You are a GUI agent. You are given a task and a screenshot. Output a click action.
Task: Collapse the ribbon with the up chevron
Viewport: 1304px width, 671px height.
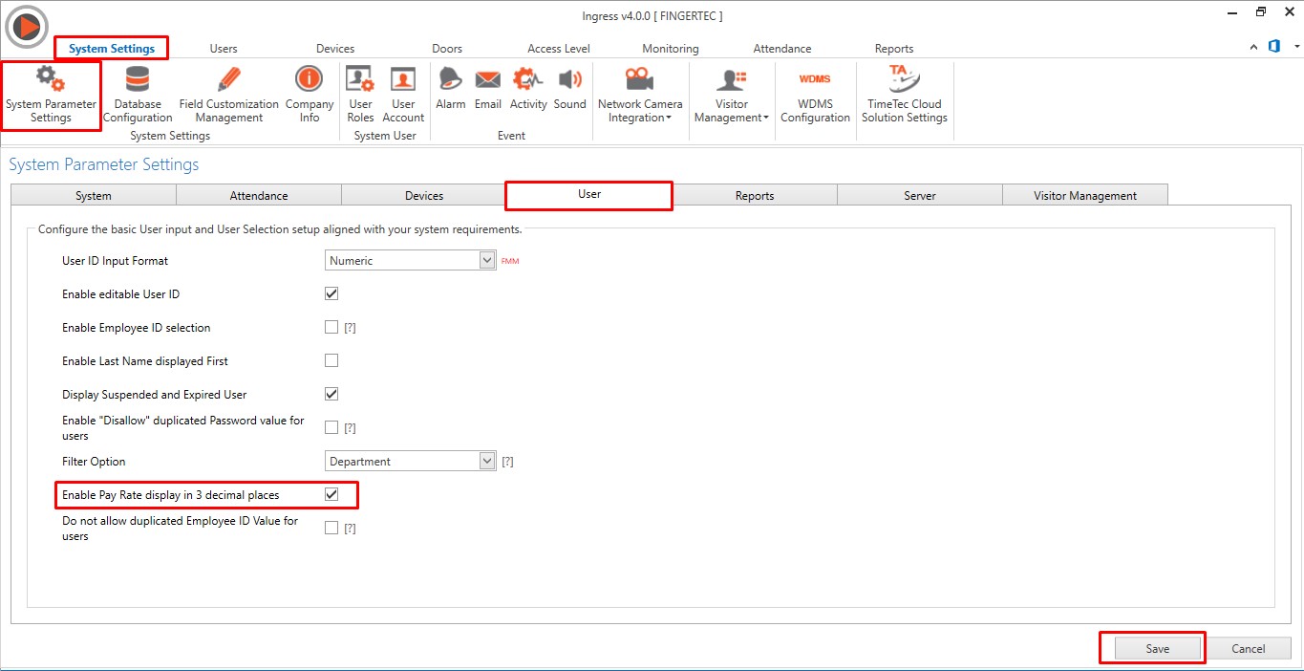pos(1254,47)
